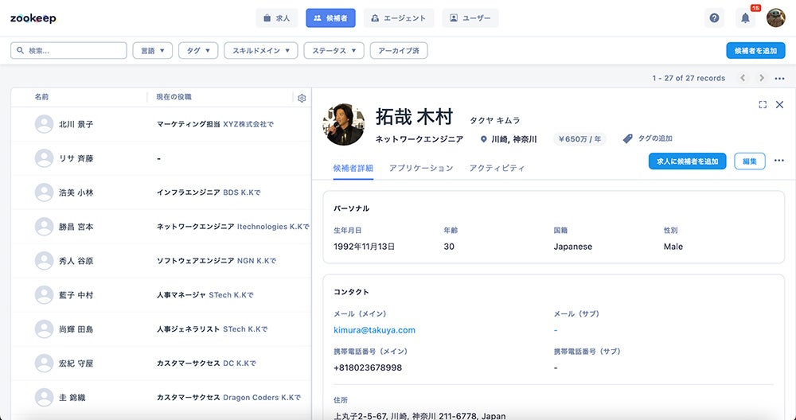
Task: Go to the 求人 section
Action: (277, 18)
